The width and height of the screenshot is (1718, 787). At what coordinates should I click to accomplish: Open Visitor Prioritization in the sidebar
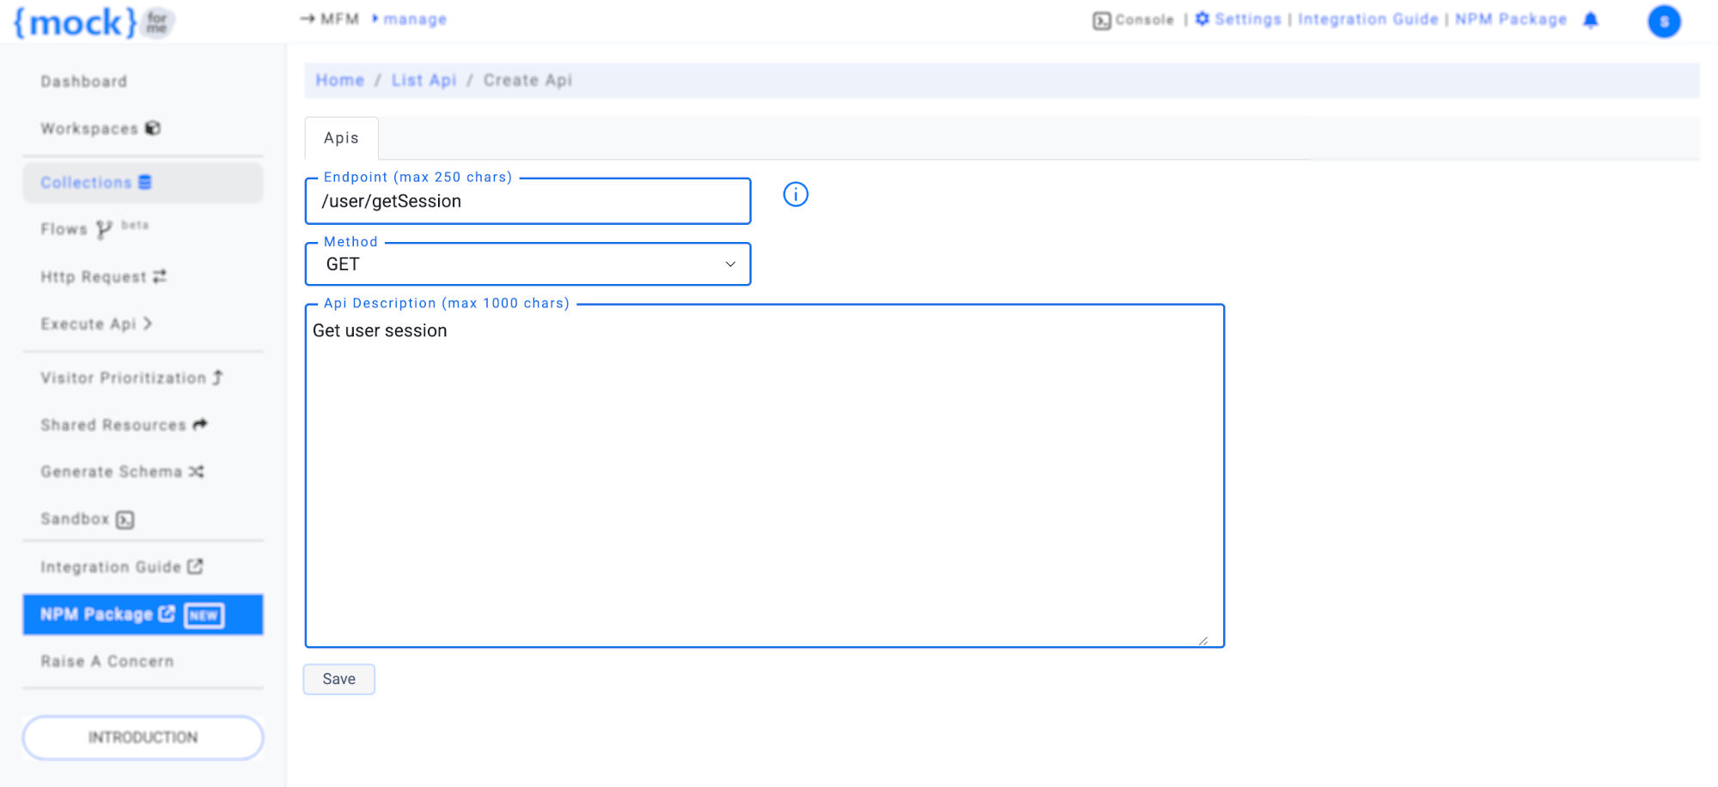point(131,378)
